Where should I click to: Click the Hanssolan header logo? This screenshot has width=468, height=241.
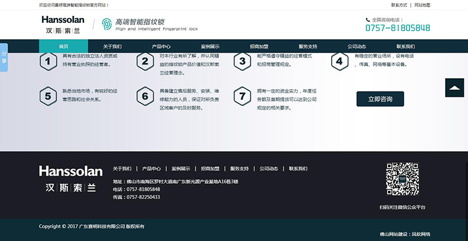click(x=63, y=25)
